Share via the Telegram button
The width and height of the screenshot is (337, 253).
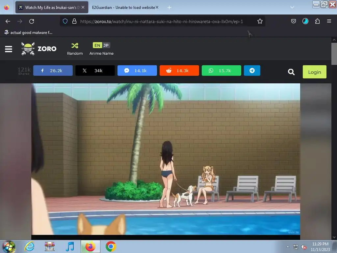point(252,70)
